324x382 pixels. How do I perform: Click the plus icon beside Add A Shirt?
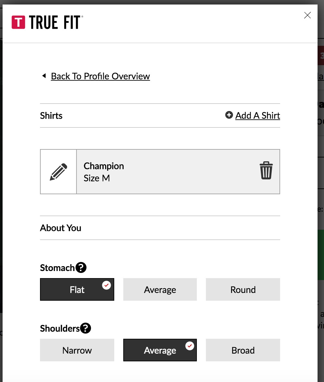[x=229, y=115]
